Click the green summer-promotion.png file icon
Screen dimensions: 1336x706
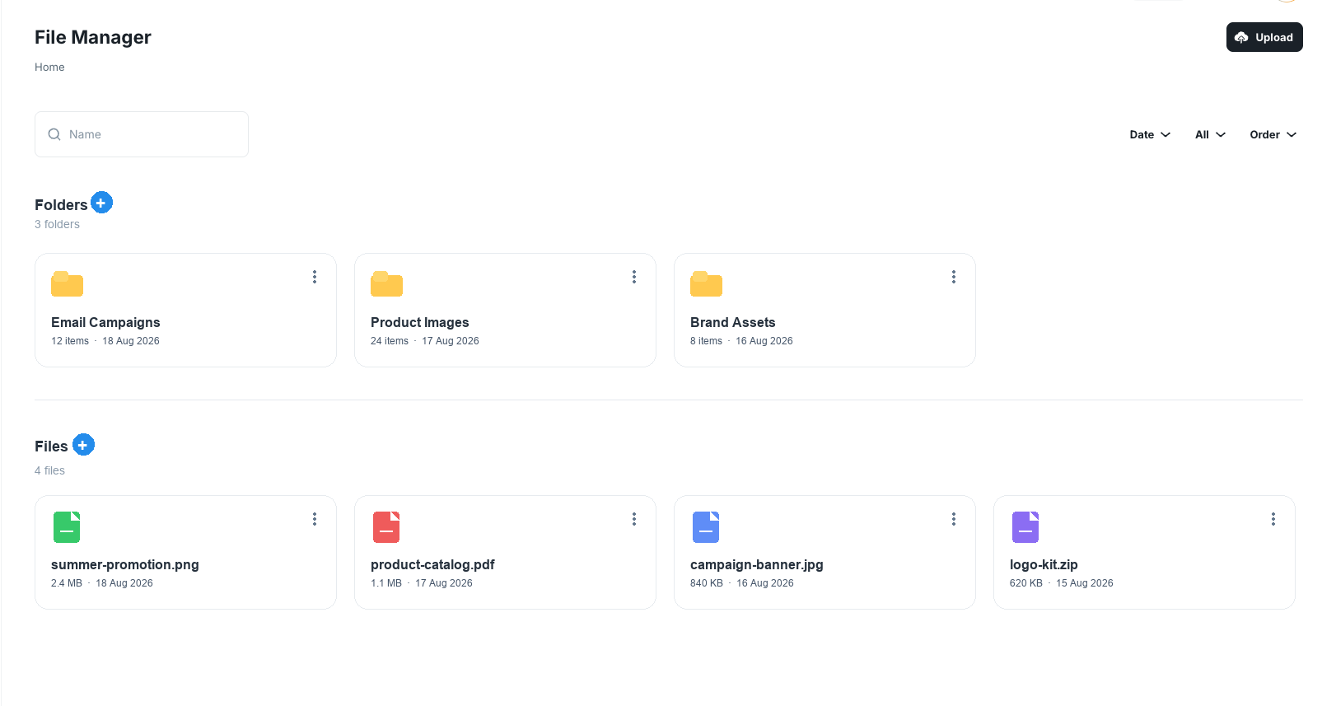pyautogui.click(x=67, y=527)
